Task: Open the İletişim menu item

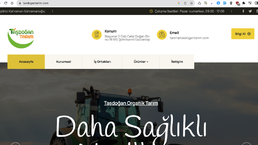Action: click(x=177, y=62)
